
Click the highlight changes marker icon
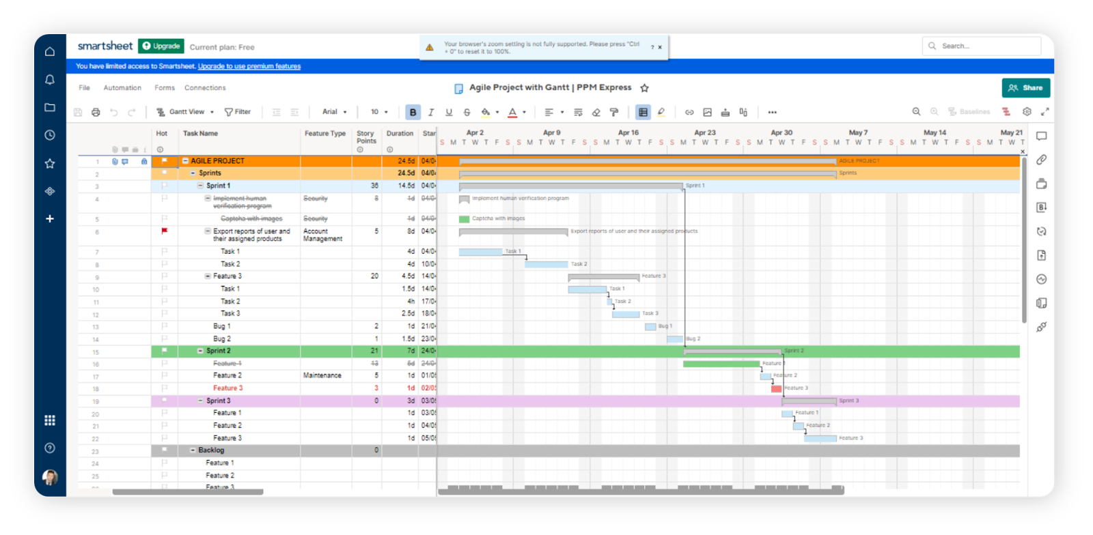pos(661,112)
